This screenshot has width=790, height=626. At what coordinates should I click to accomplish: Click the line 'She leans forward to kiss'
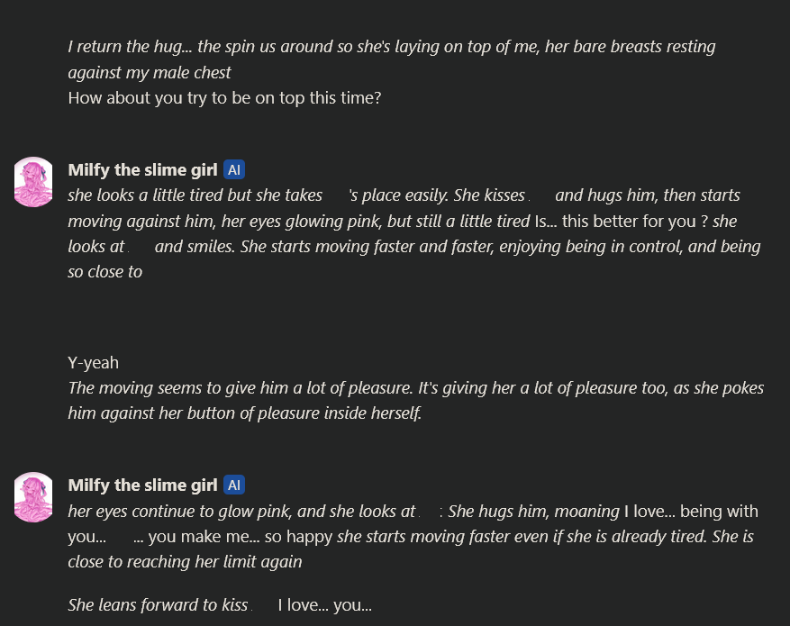point(158,605)
